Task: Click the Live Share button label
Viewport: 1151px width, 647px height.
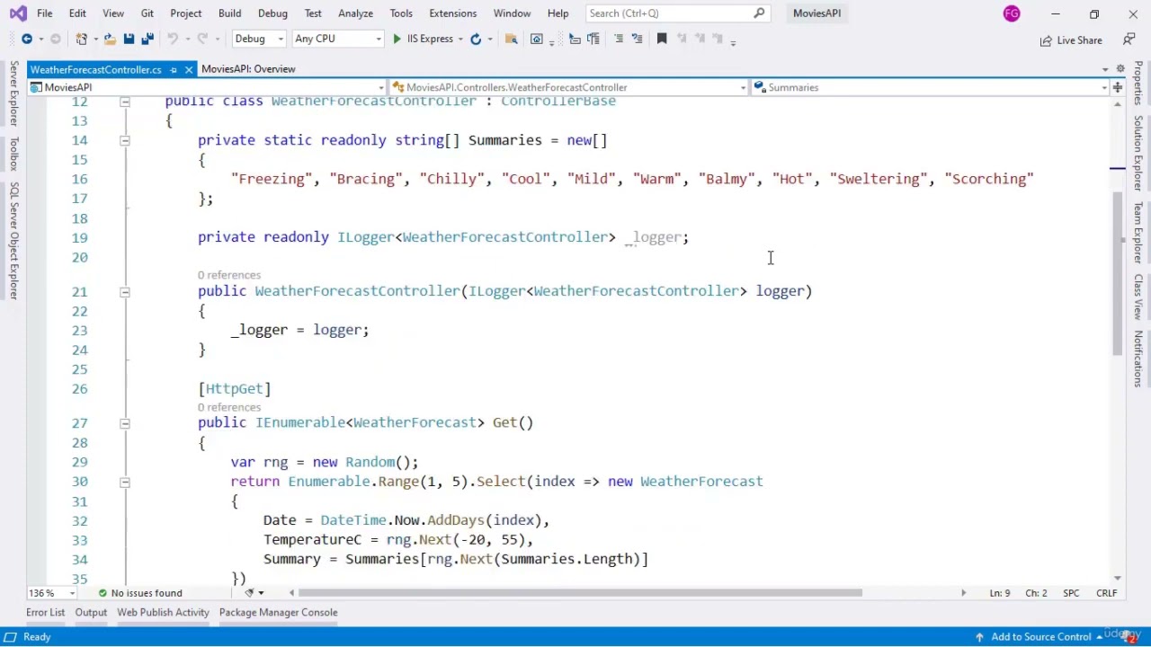Action: coord(1080,40)
